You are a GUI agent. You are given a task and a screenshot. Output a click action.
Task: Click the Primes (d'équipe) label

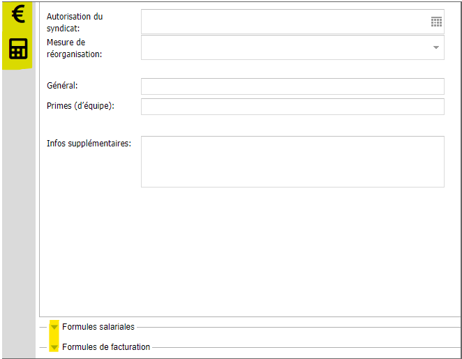coord(80,106)
